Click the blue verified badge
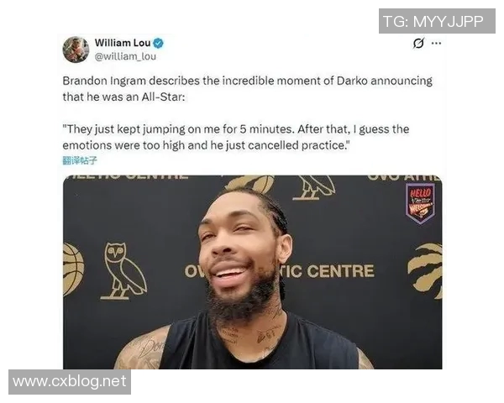504x403 pixels. [158, 43]
